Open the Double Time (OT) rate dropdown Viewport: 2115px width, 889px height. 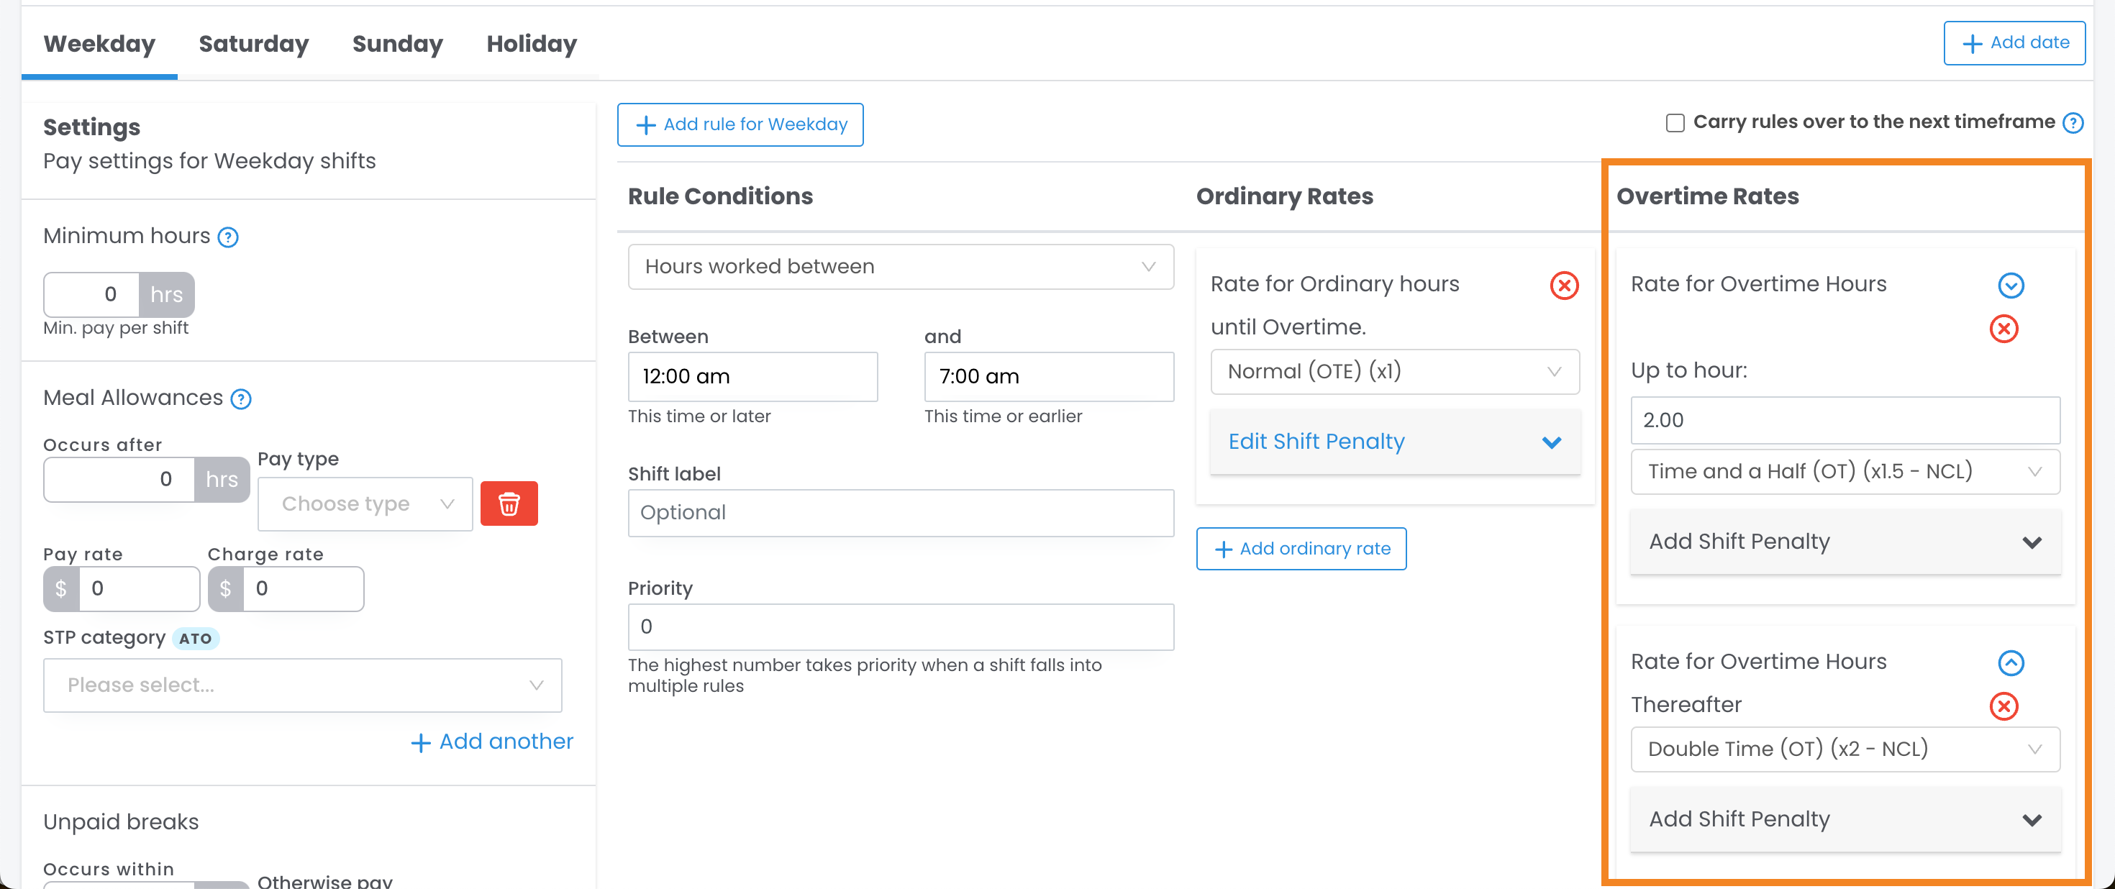pos(1844,749)
